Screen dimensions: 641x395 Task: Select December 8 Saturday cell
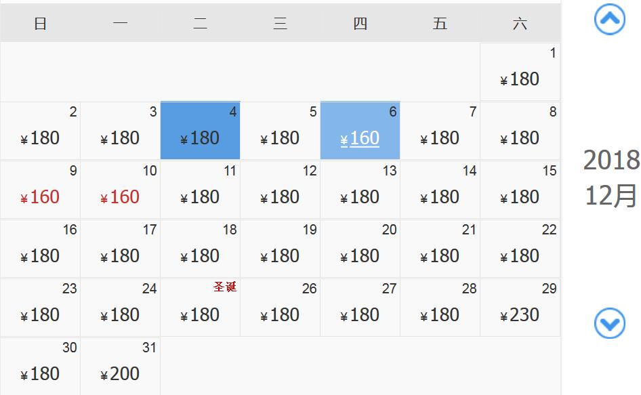[x=520, y=131]
